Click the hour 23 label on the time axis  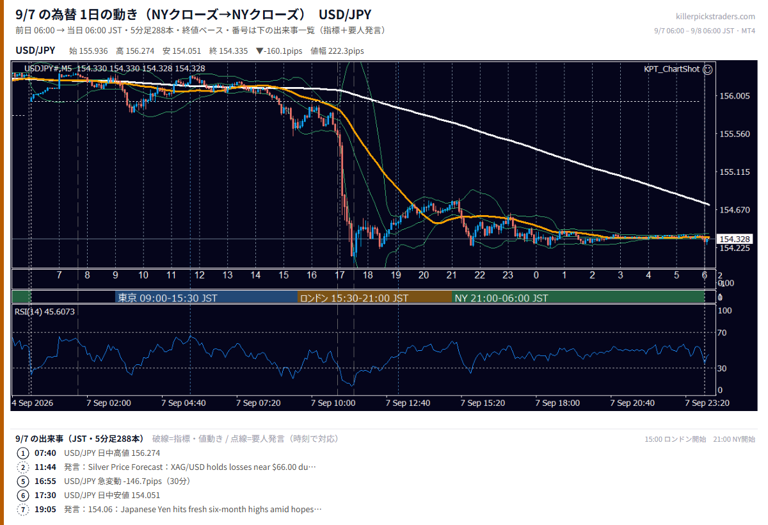click(508, 275)
